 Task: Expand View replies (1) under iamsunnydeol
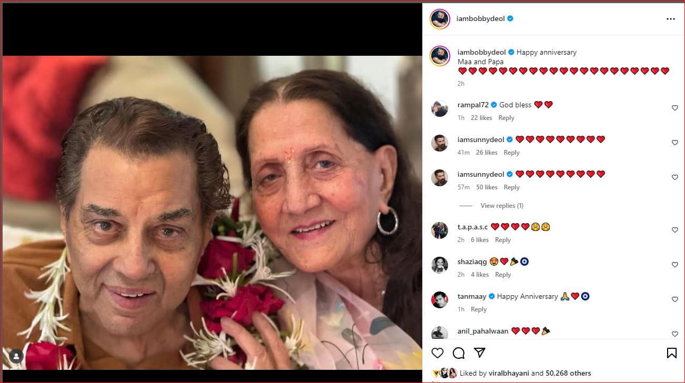[x=501, y=206]
